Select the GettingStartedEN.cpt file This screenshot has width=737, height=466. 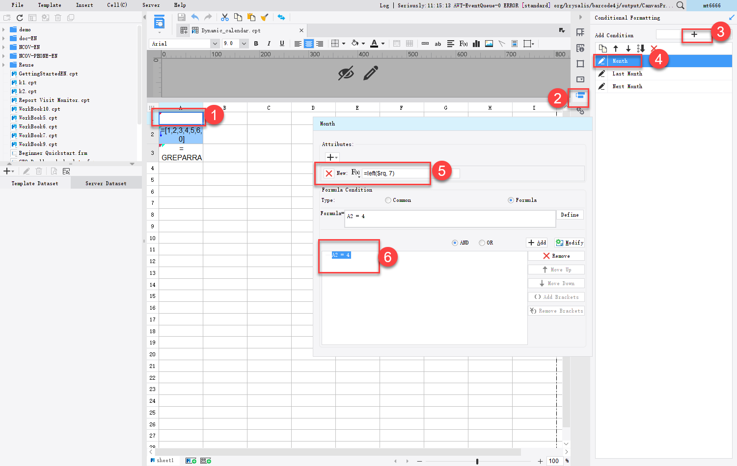48,74
